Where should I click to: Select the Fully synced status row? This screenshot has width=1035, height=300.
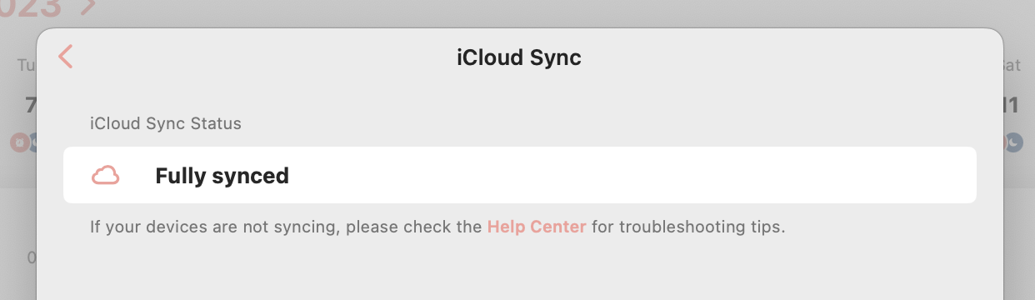pyautogui.click(x=520, y=175)
